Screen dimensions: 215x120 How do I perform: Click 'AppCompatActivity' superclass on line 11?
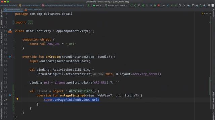pos(72,31)
